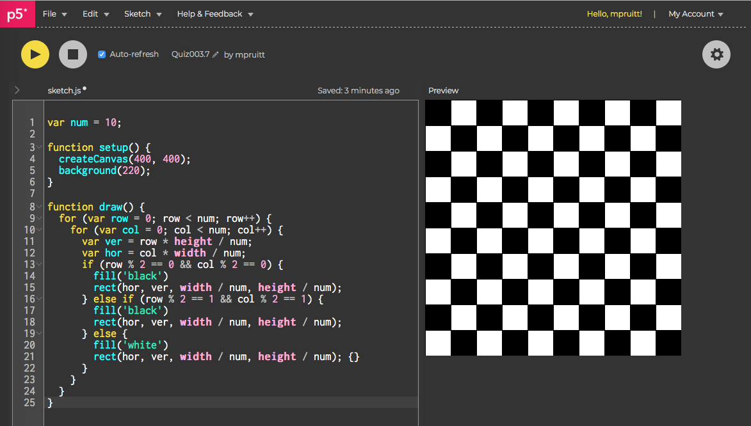This screenshot has width=751, height=426.
Task: Open the Sketch menu
Action: coord(143,14)
